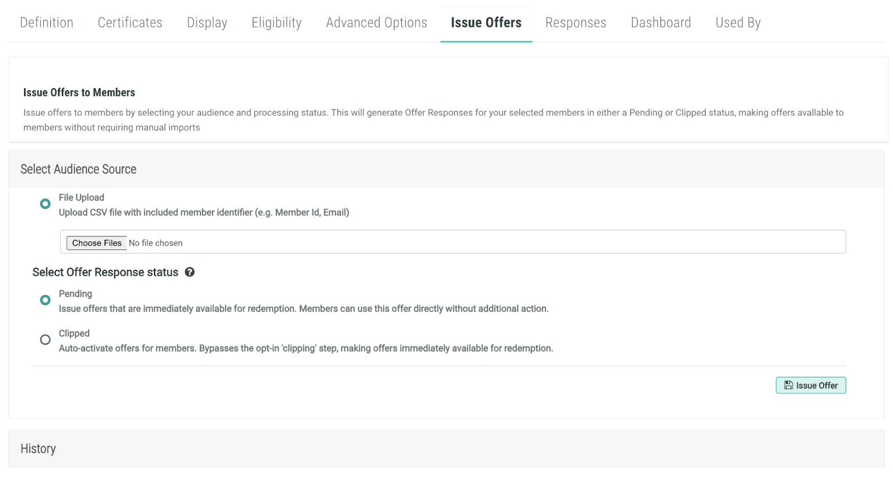
Task: Choose the Clipped response status option
Action: [45, 340]
